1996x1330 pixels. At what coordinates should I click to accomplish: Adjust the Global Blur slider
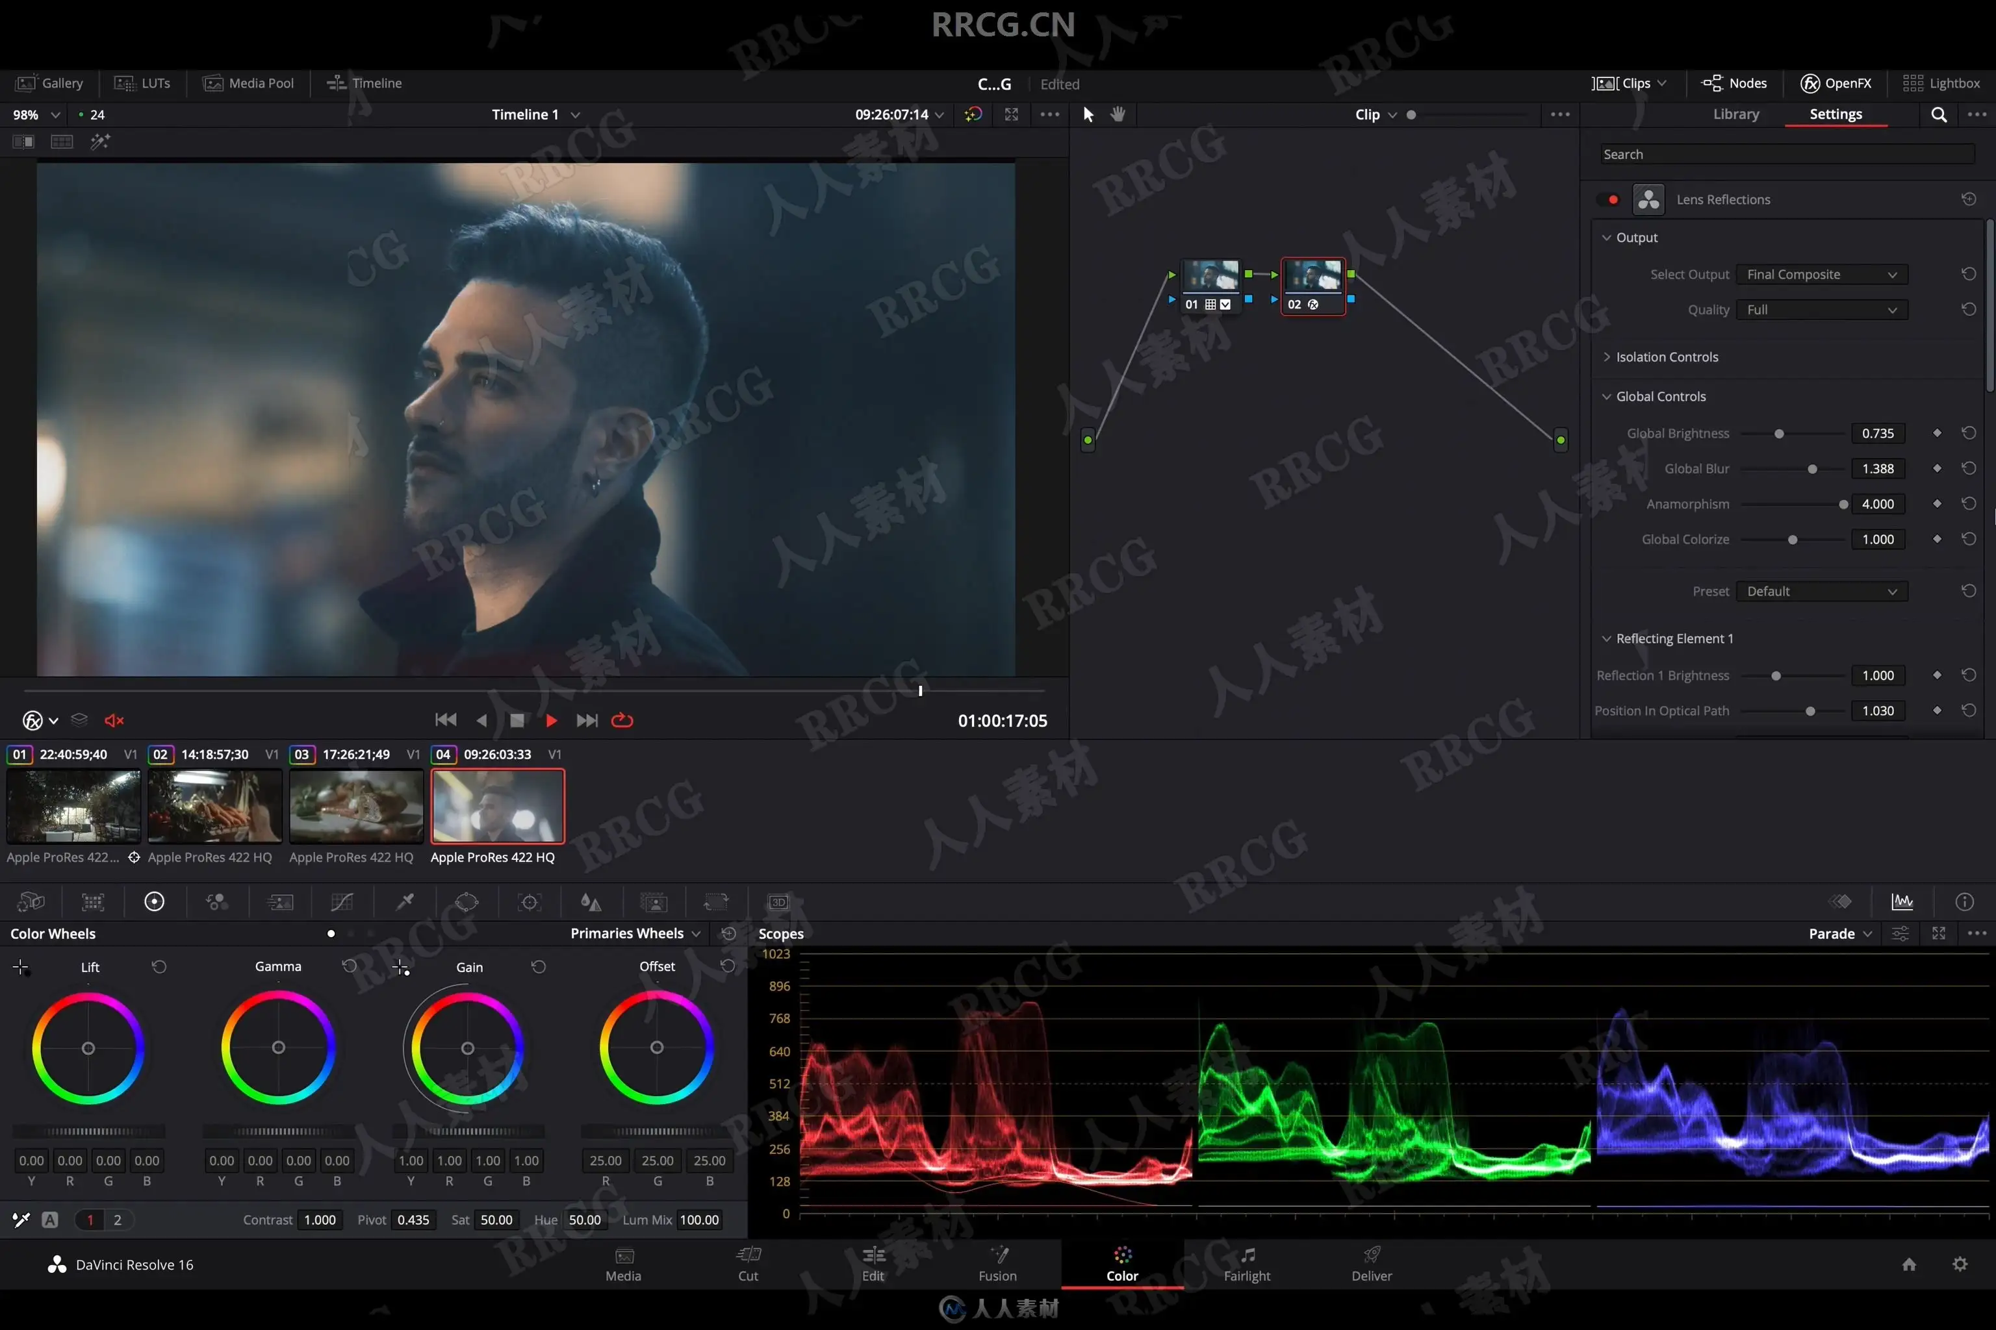[x=1812, y=469]
